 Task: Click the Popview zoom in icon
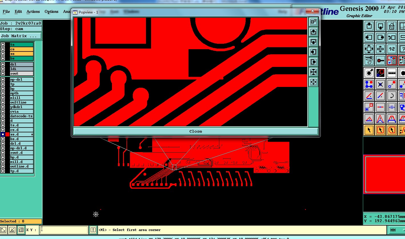(313, 72)
